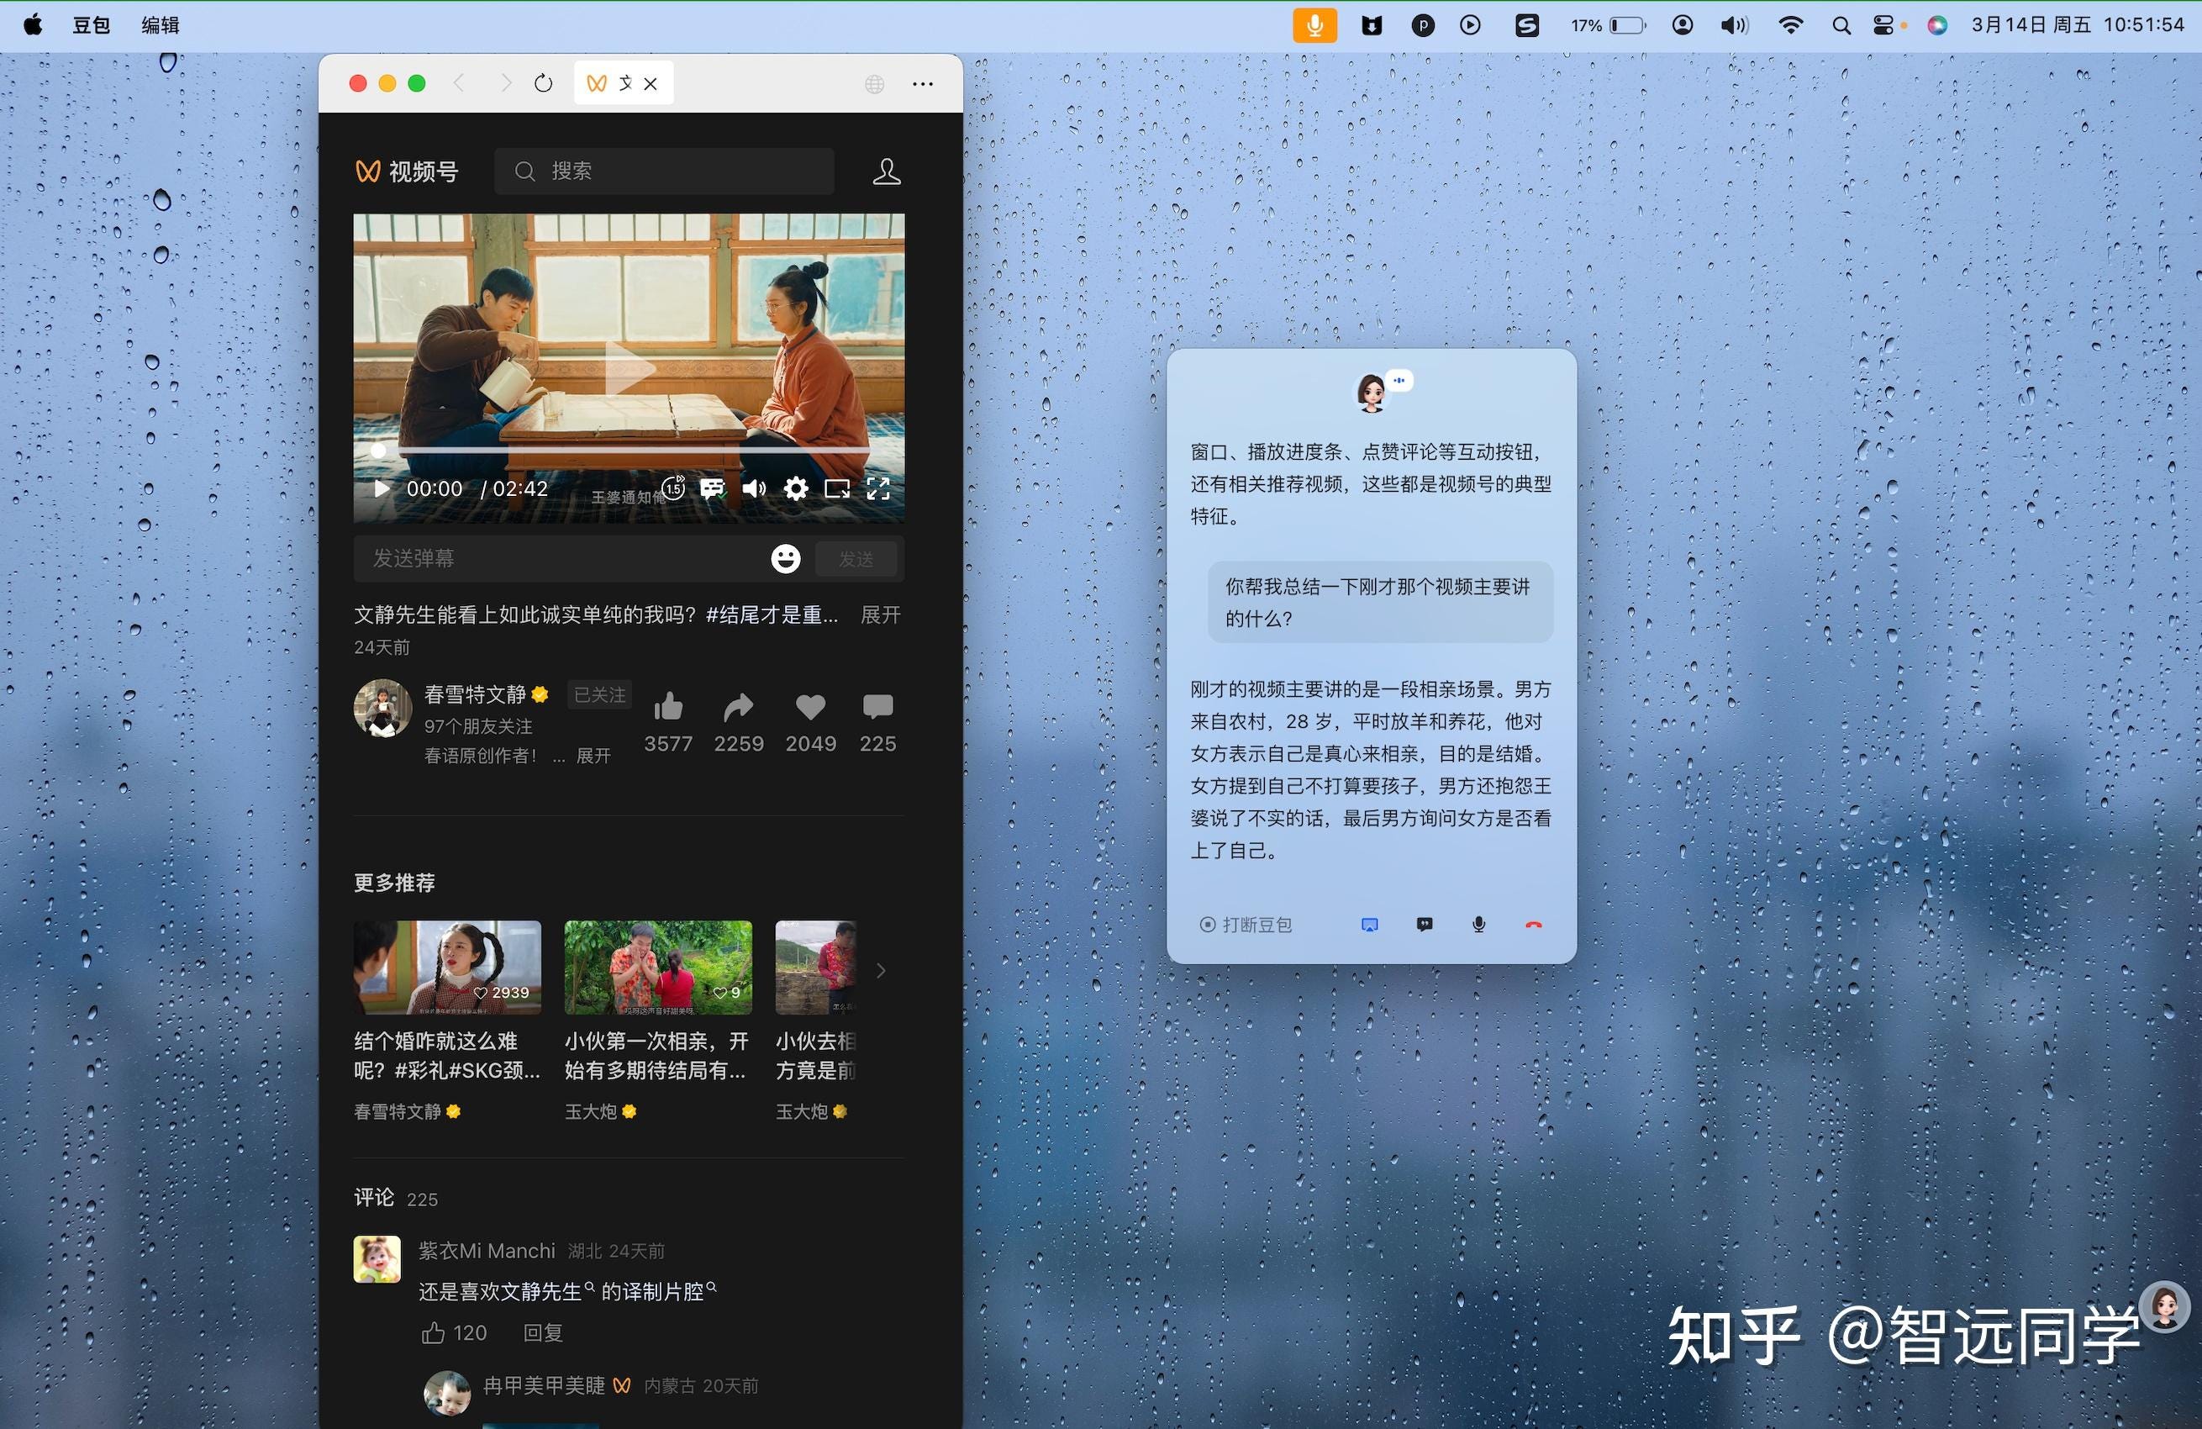Open the video settings gear
Viewport: 2202px width, 1429px height.
796,488
